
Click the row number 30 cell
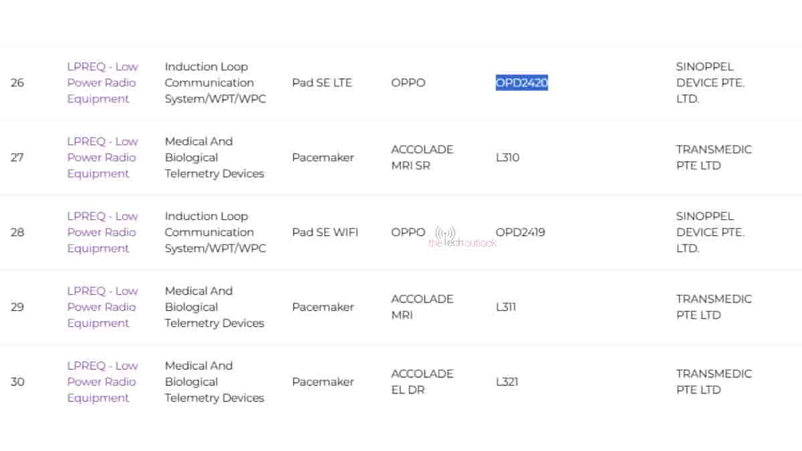[17, 382]
